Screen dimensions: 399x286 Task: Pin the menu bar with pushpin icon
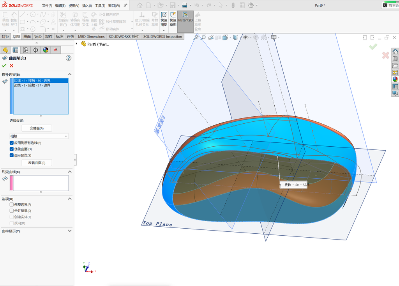[x=125, y=5]
